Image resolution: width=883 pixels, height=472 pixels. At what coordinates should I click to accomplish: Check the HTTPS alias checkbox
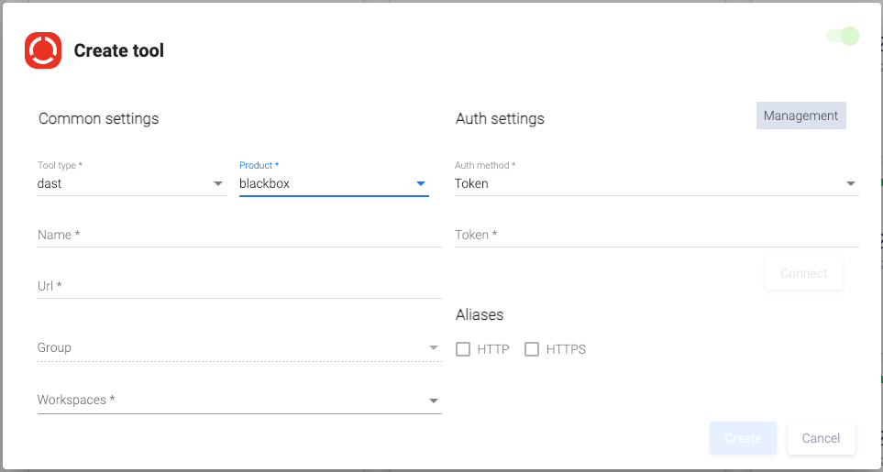coord(532,349)
